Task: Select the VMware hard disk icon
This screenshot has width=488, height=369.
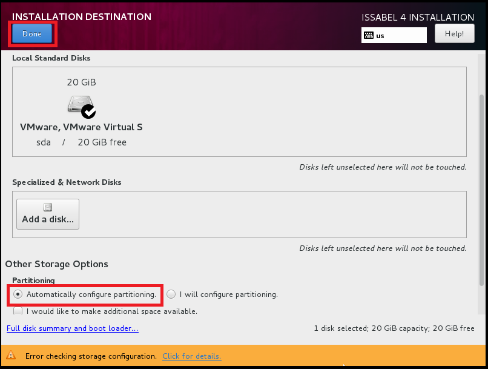Action: point(80,105)
